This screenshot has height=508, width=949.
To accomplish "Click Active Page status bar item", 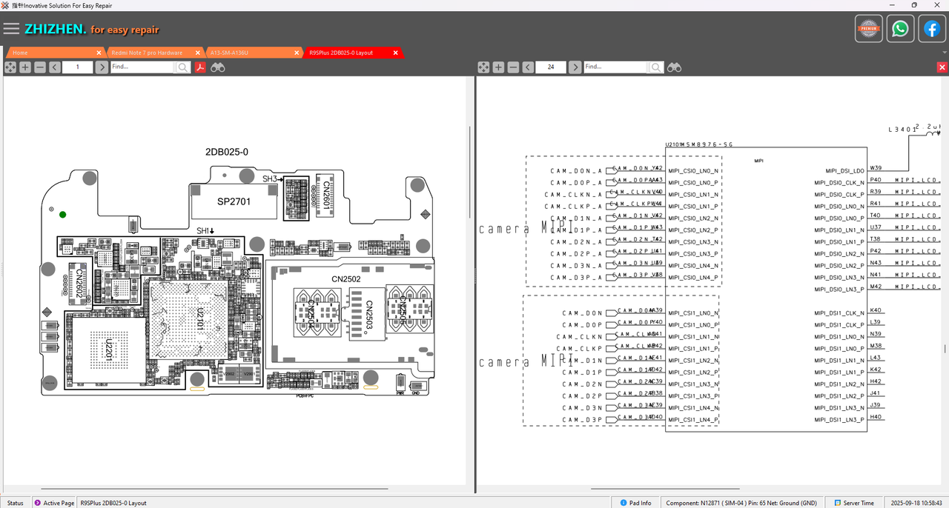I will 54,503.
